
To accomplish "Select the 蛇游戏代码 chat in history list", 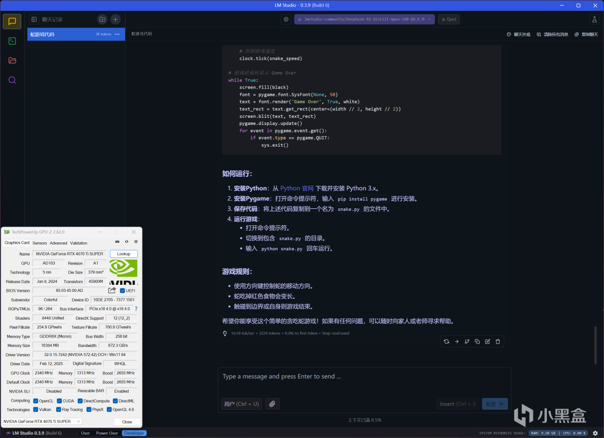I will (x=76, y=34).
